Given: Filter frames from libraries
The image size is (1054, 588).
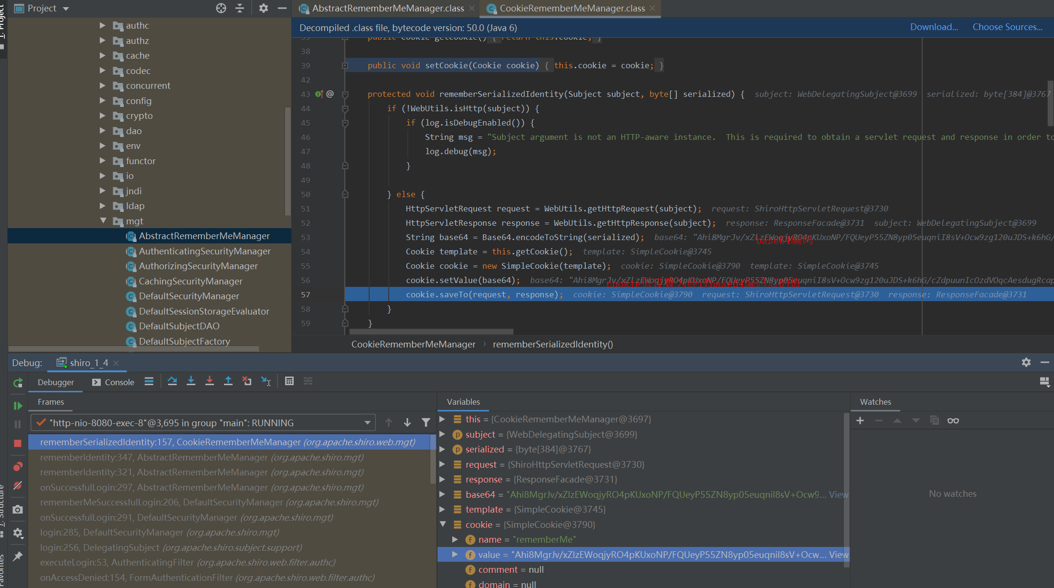Looking at the screenshot, I should pyautogui.click(x=426, y=422).
